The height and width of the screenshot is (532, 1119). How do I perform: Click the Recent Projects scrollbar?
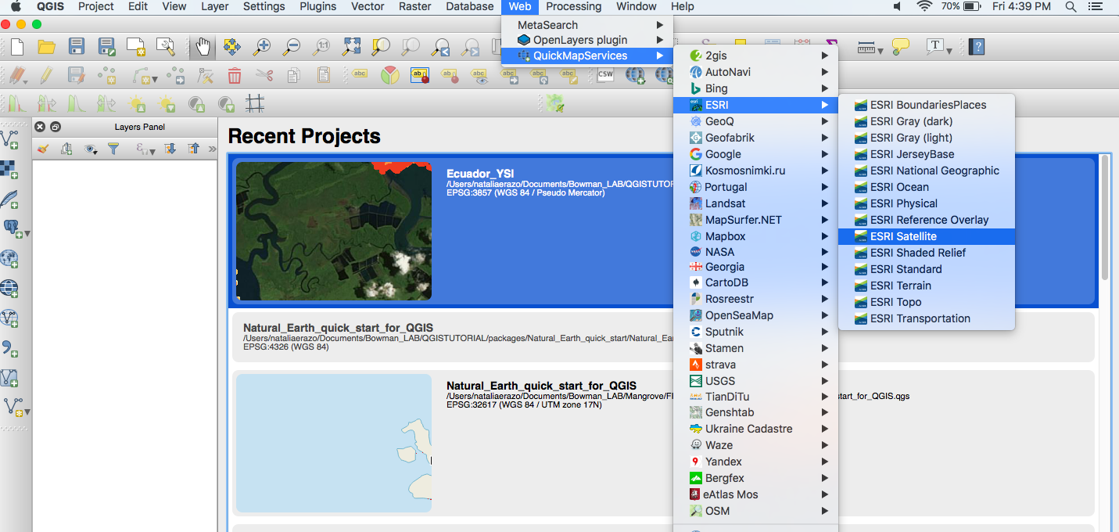[x=1104, y=217]
